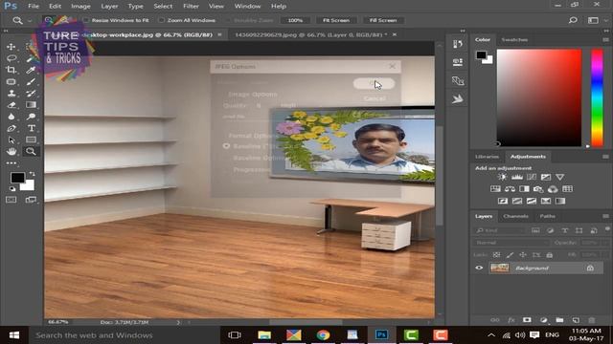Create a new layer group folder
Image resolution: width=613 pixels, height=344 pixels.
(x=559, y=320)
